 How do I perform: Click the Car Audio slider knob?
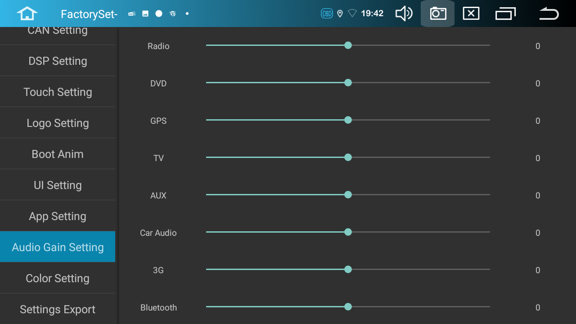(348, 232)
